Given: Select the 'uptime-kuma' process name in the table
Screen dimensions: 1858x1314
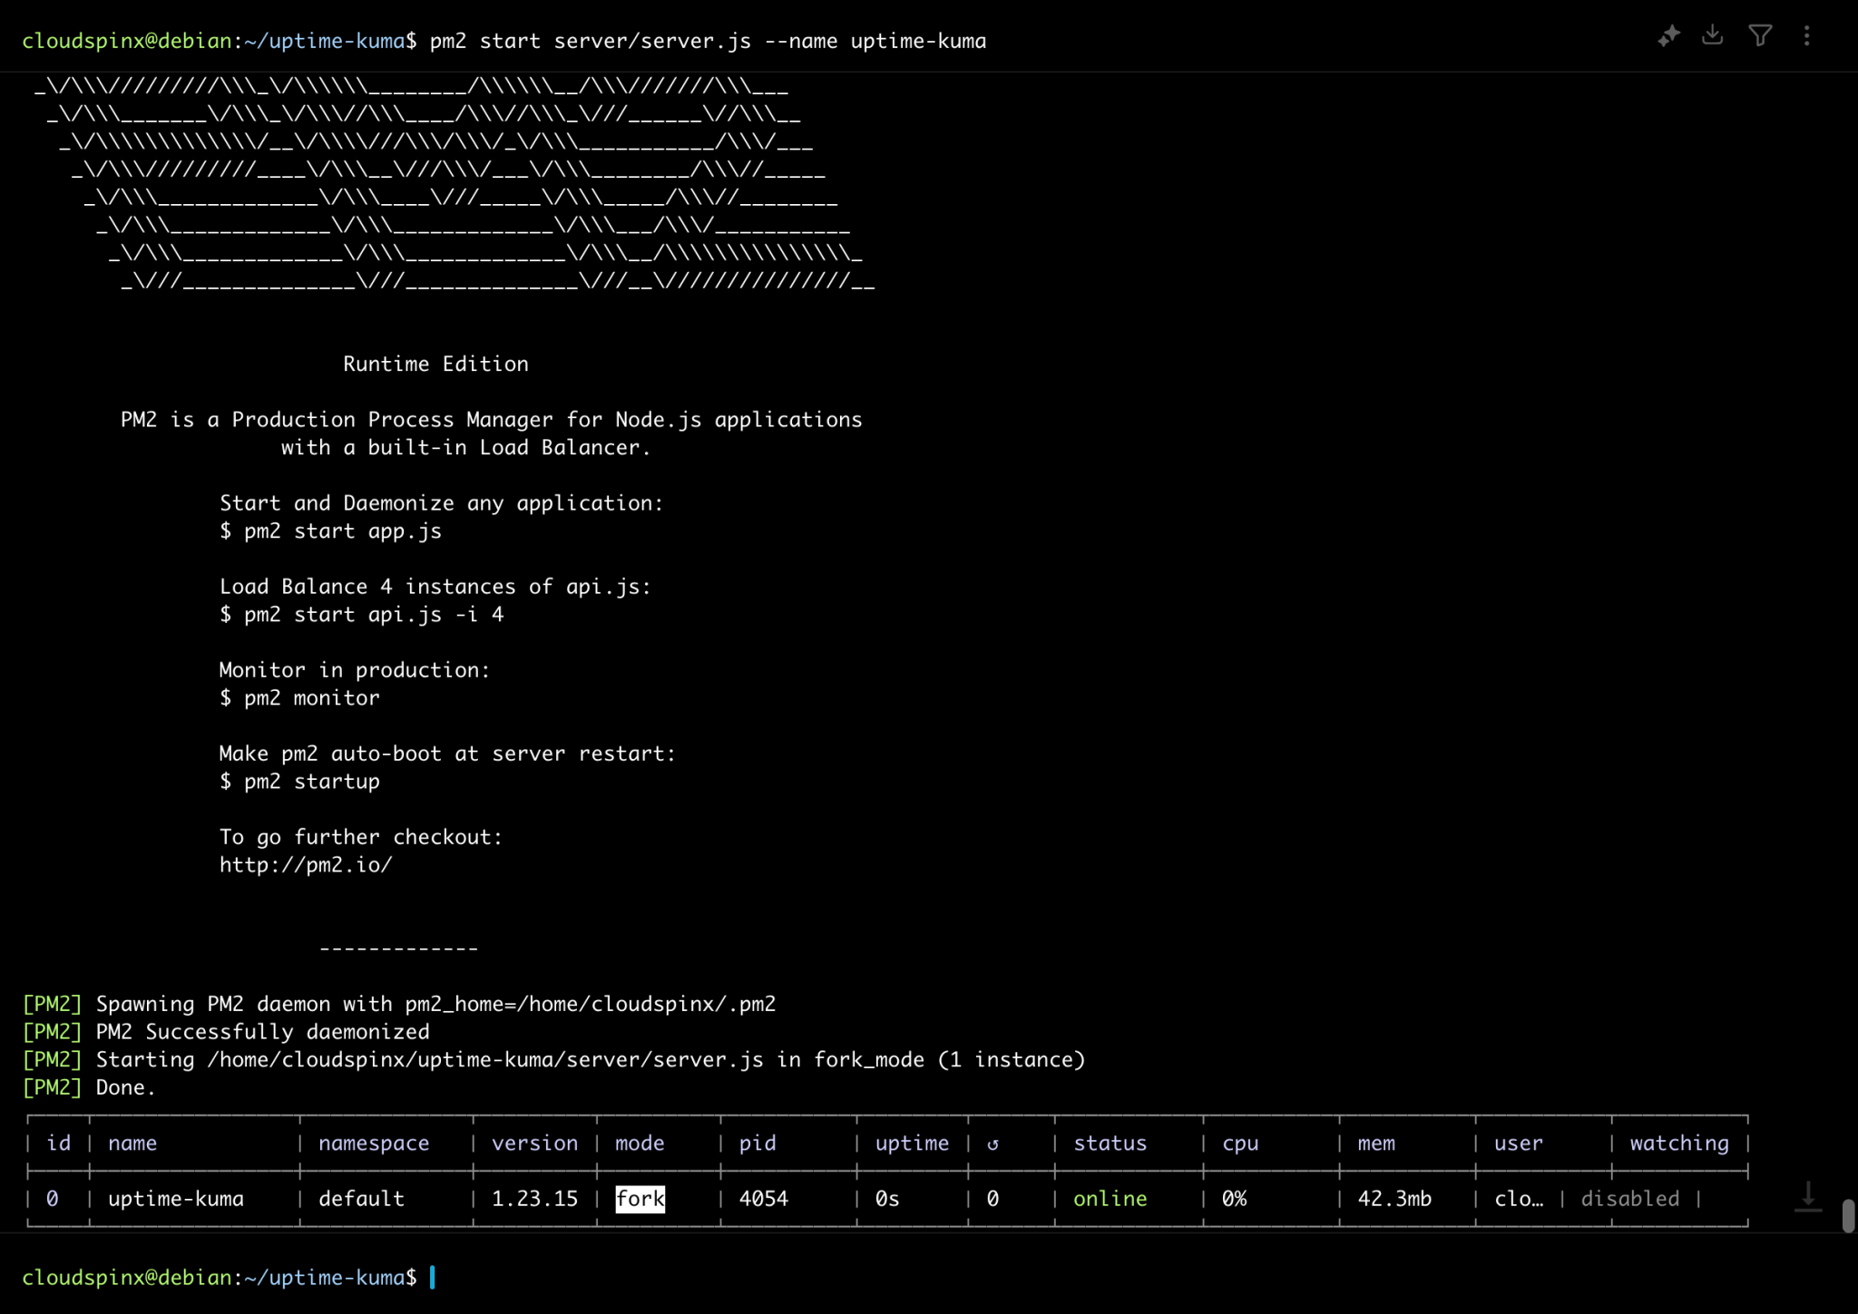Looking at the screenshot, I should pos(176,1198).
